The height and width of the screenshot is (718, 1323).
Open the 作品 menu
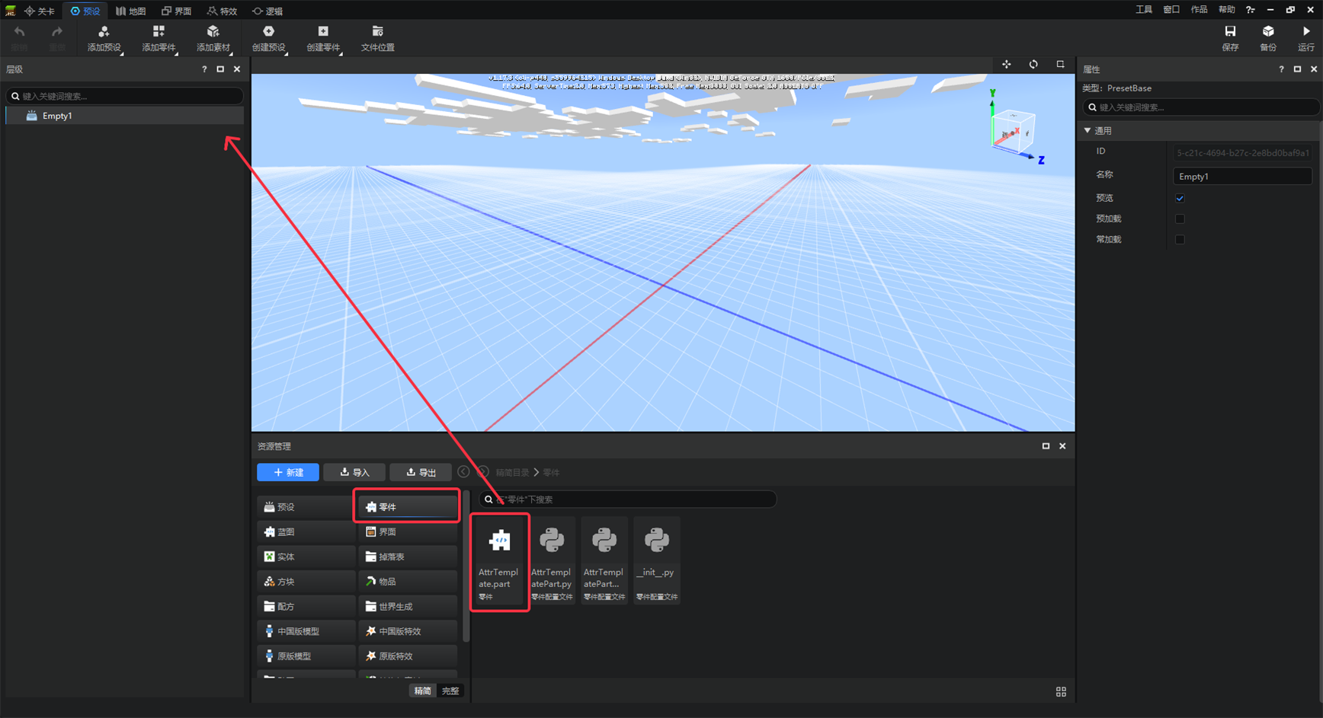tap(1199, 10)
